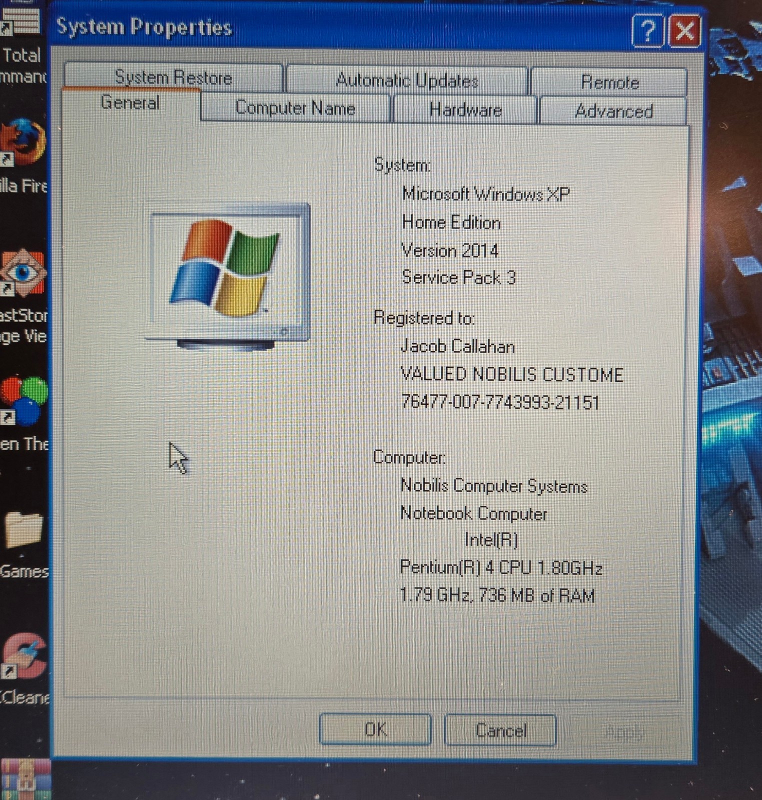Click '1.79 GHz, 736 MB of RAM' text

click(x=497, y=595)
